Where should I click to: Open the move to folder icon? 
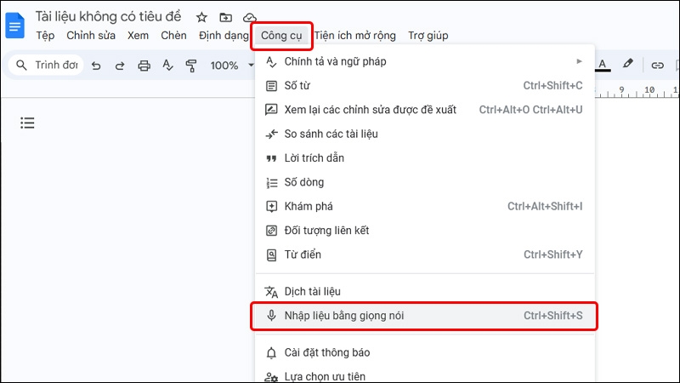click(225, 17)
